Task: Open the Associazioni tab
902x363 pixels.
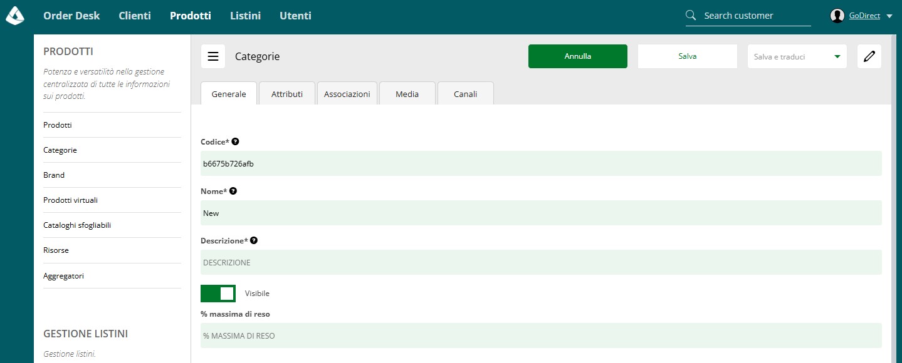Action: tap(347, 94)
